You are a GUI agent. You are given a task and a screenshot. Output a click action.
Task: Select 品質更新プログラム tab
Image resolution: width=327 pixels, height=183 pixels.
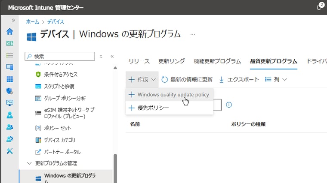pyautogui.click(x=274, y=61)
